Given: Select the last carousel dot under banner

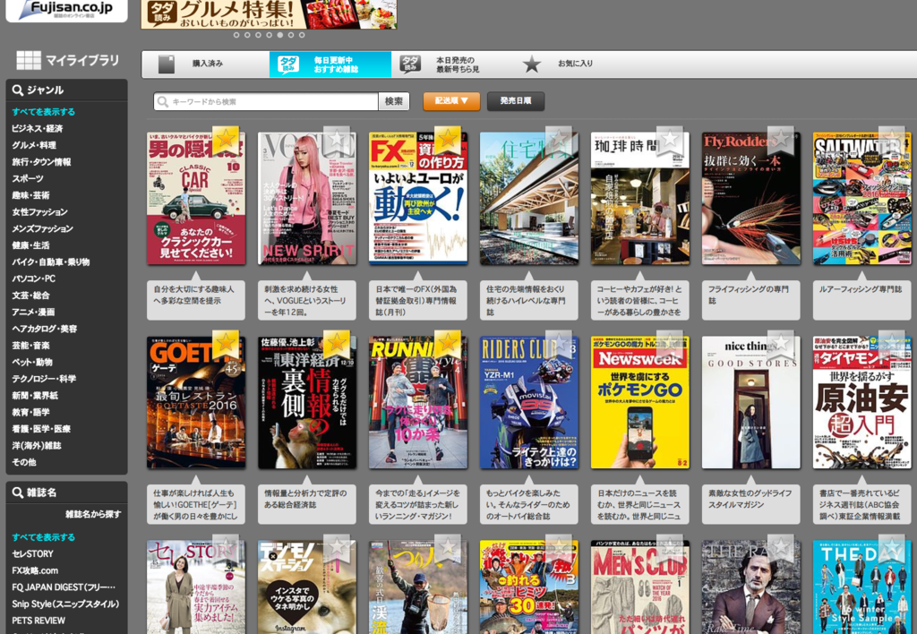Looking at the screenshot, I should 302,35.
